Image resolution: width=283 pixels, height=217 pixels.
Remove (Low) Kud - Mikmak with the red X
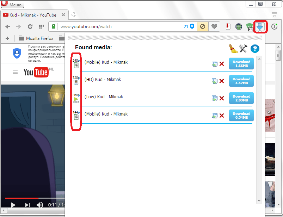pyautogui.click(x=221, y=98)
